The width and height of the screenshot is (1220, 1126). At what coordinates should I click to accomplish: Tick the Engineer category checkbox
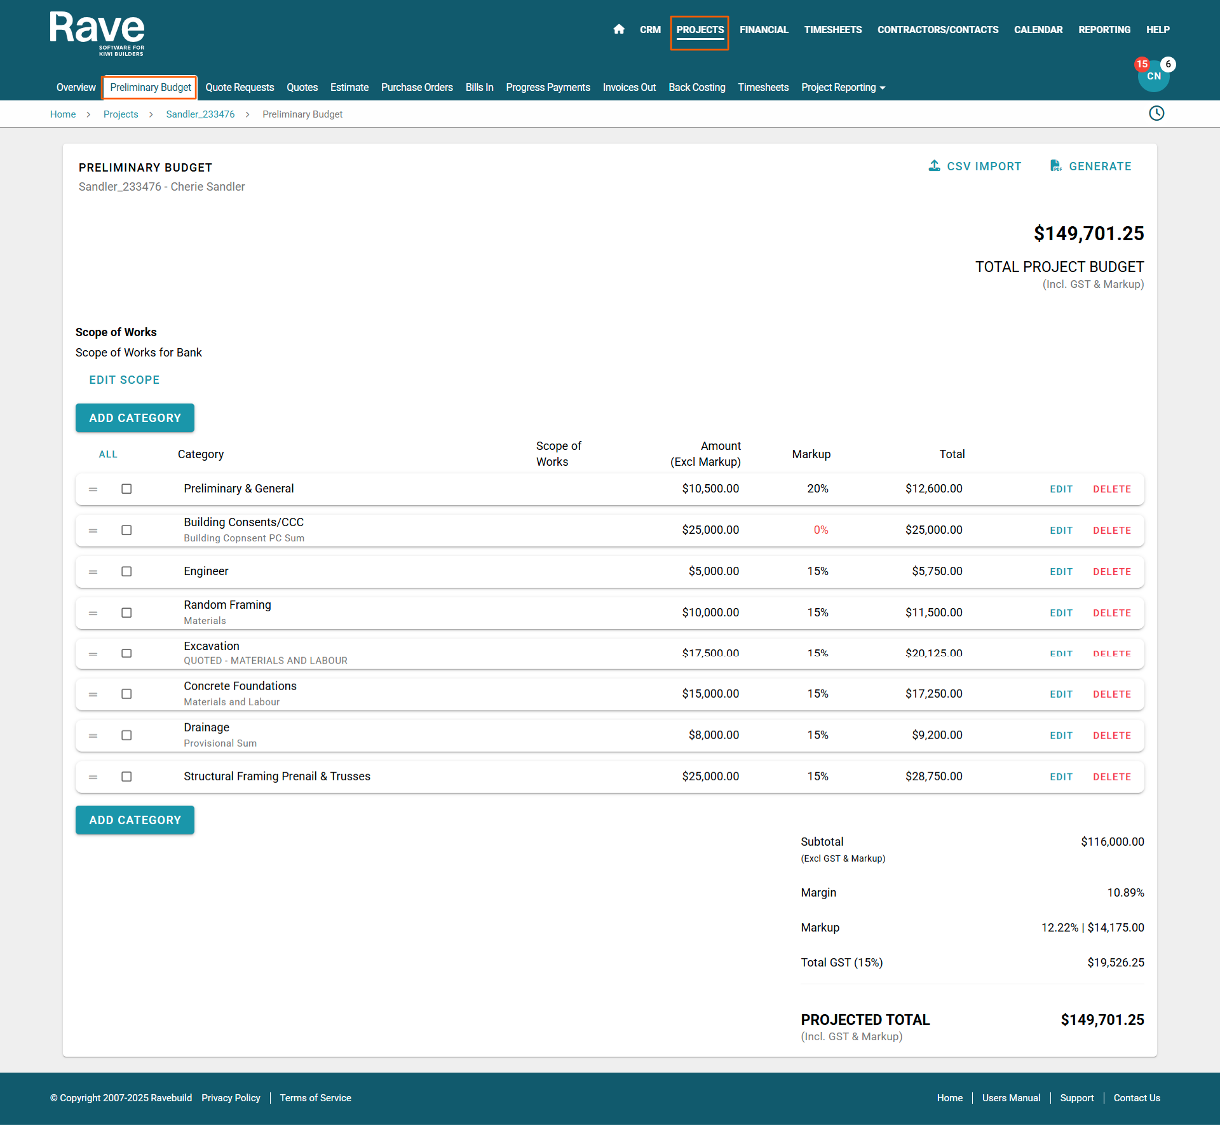126,571
